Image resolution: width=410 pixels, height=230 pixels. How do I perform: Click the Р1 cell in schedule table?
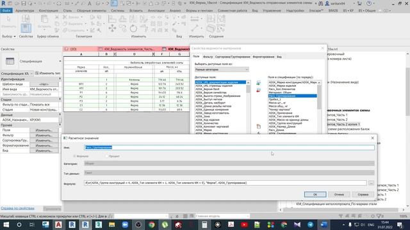click(81, 93)
